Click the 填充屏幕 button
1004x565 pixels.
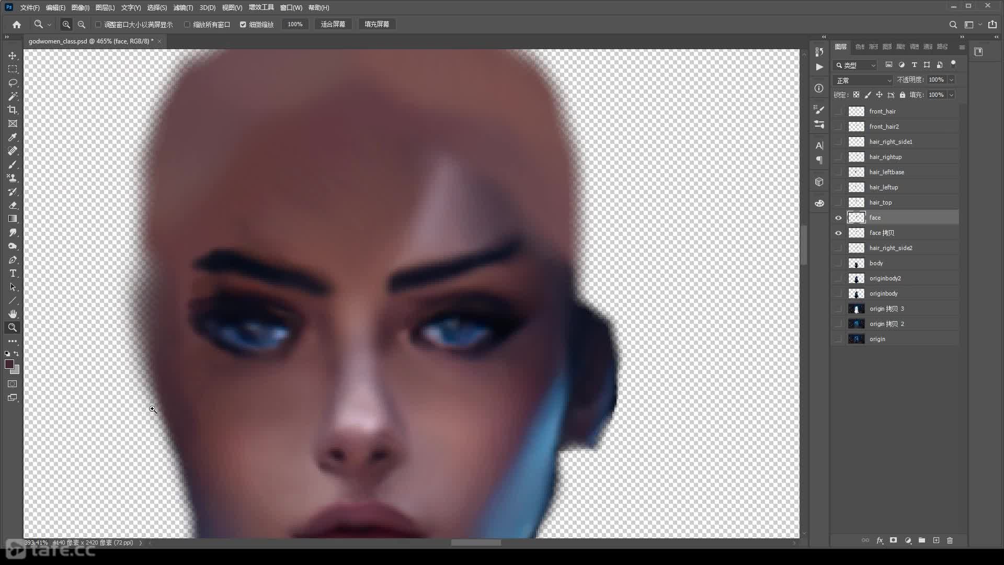[x=376, y=25]
